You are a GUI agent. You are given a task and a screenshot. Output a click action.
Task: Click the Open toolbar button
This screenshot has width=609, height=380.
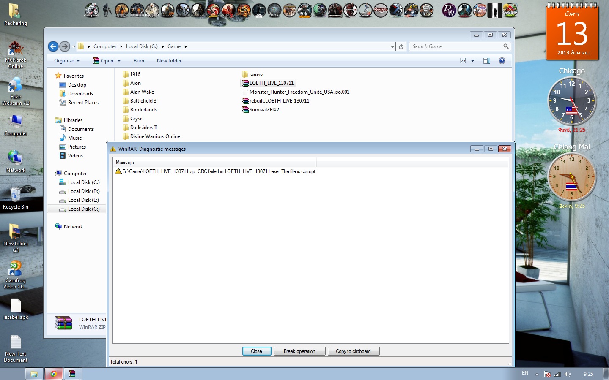103,61
